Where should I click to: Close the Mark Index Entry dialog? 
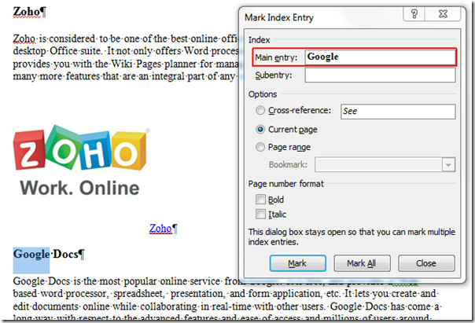[443, 13]
